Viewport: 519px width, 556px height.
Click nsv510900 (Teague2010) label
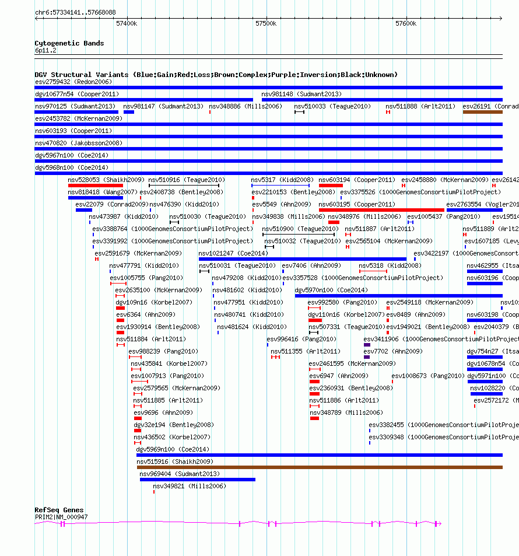[x=300, y=229]
